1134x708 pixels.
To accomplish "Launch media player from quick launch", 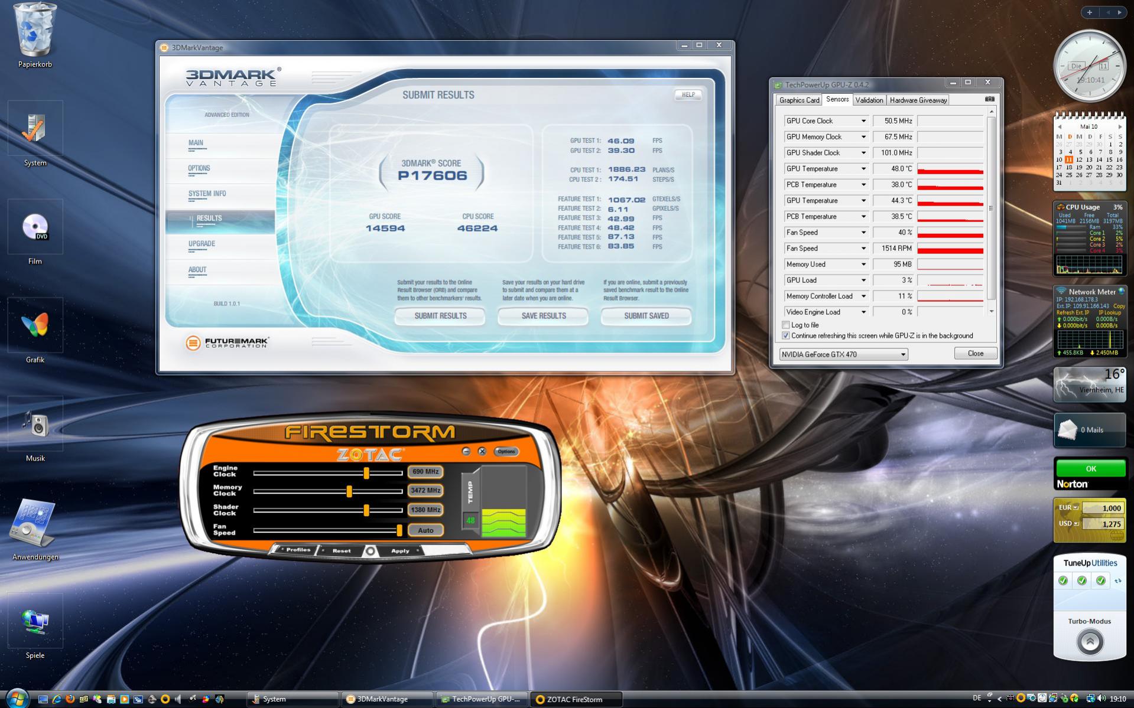I will click(125, 699).
